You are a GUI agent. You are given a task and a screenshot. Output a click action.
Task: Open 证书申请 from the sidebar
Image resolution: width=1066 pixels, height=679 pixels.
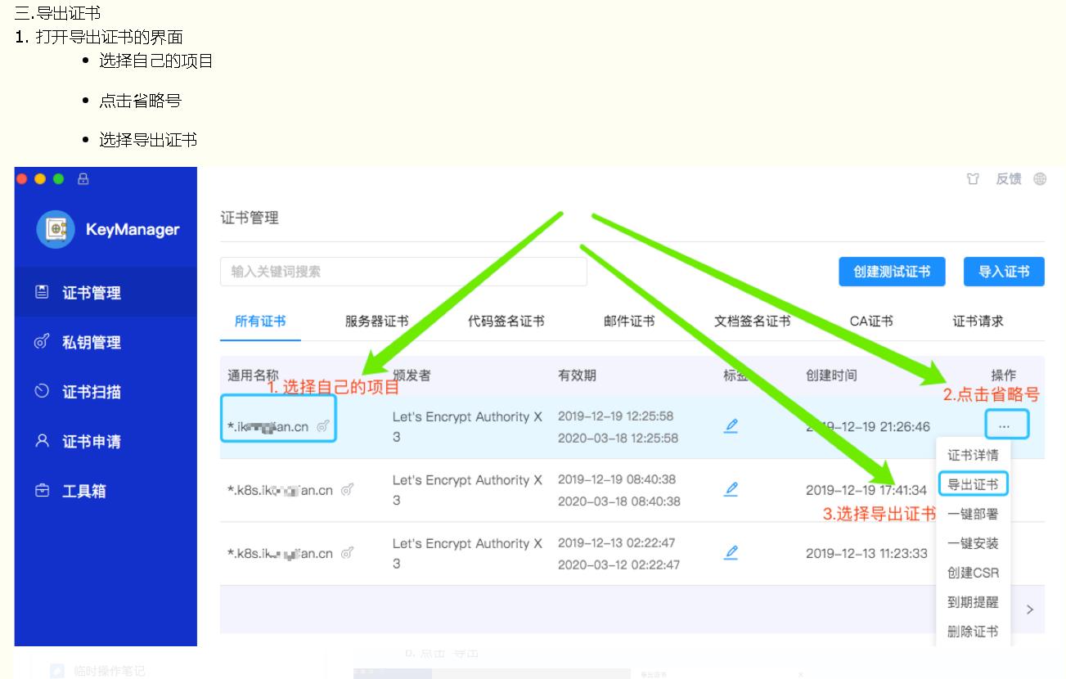pyautogui.click(x=106, y=442)
